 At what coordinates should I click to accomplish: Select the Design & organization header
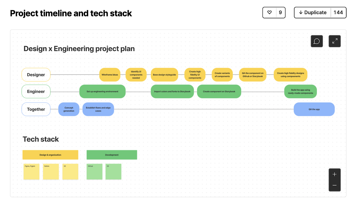pyautogui.click(x=50, y=155)
